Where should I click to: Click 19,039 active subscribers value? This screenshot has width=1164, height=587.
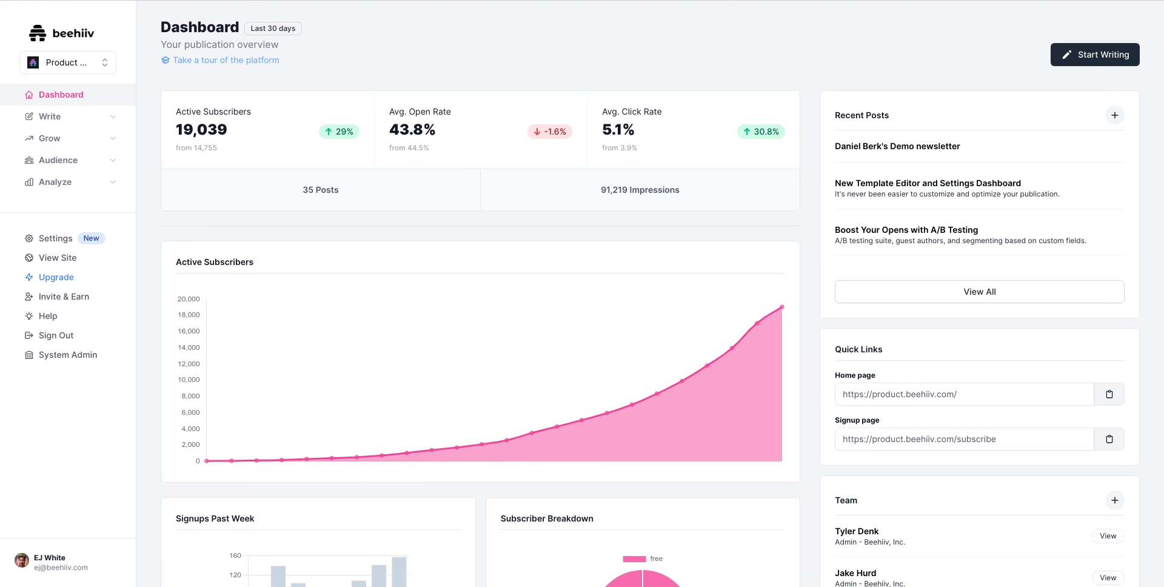[x=201, y=130]
